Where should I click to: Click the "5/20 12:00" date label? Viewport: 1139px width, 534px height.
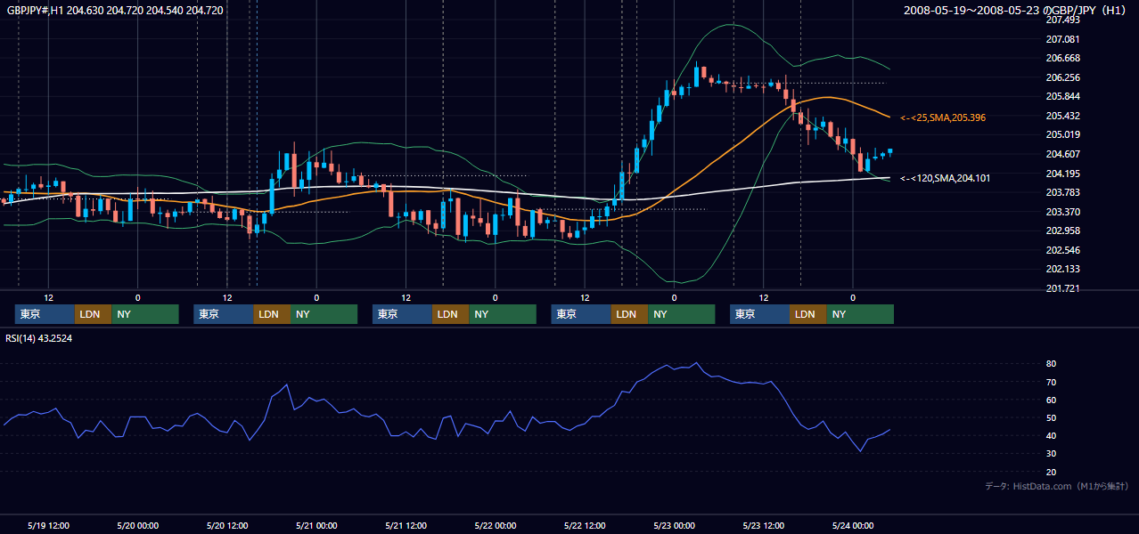pos(227,525)
